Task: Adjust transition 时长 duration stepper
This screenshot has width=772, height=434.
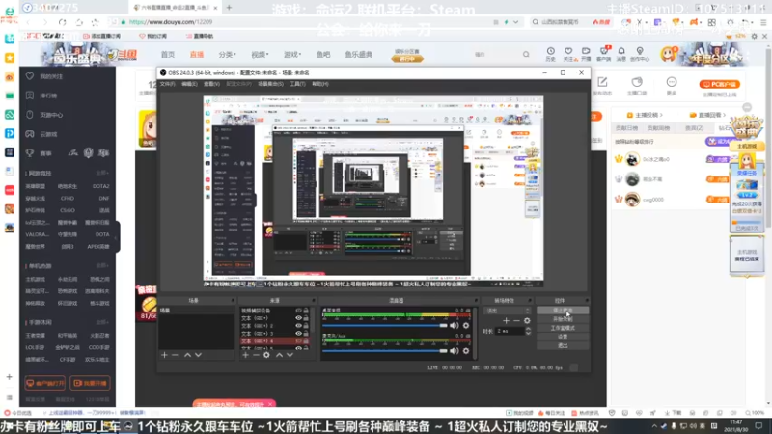Action: click(528, 331)
